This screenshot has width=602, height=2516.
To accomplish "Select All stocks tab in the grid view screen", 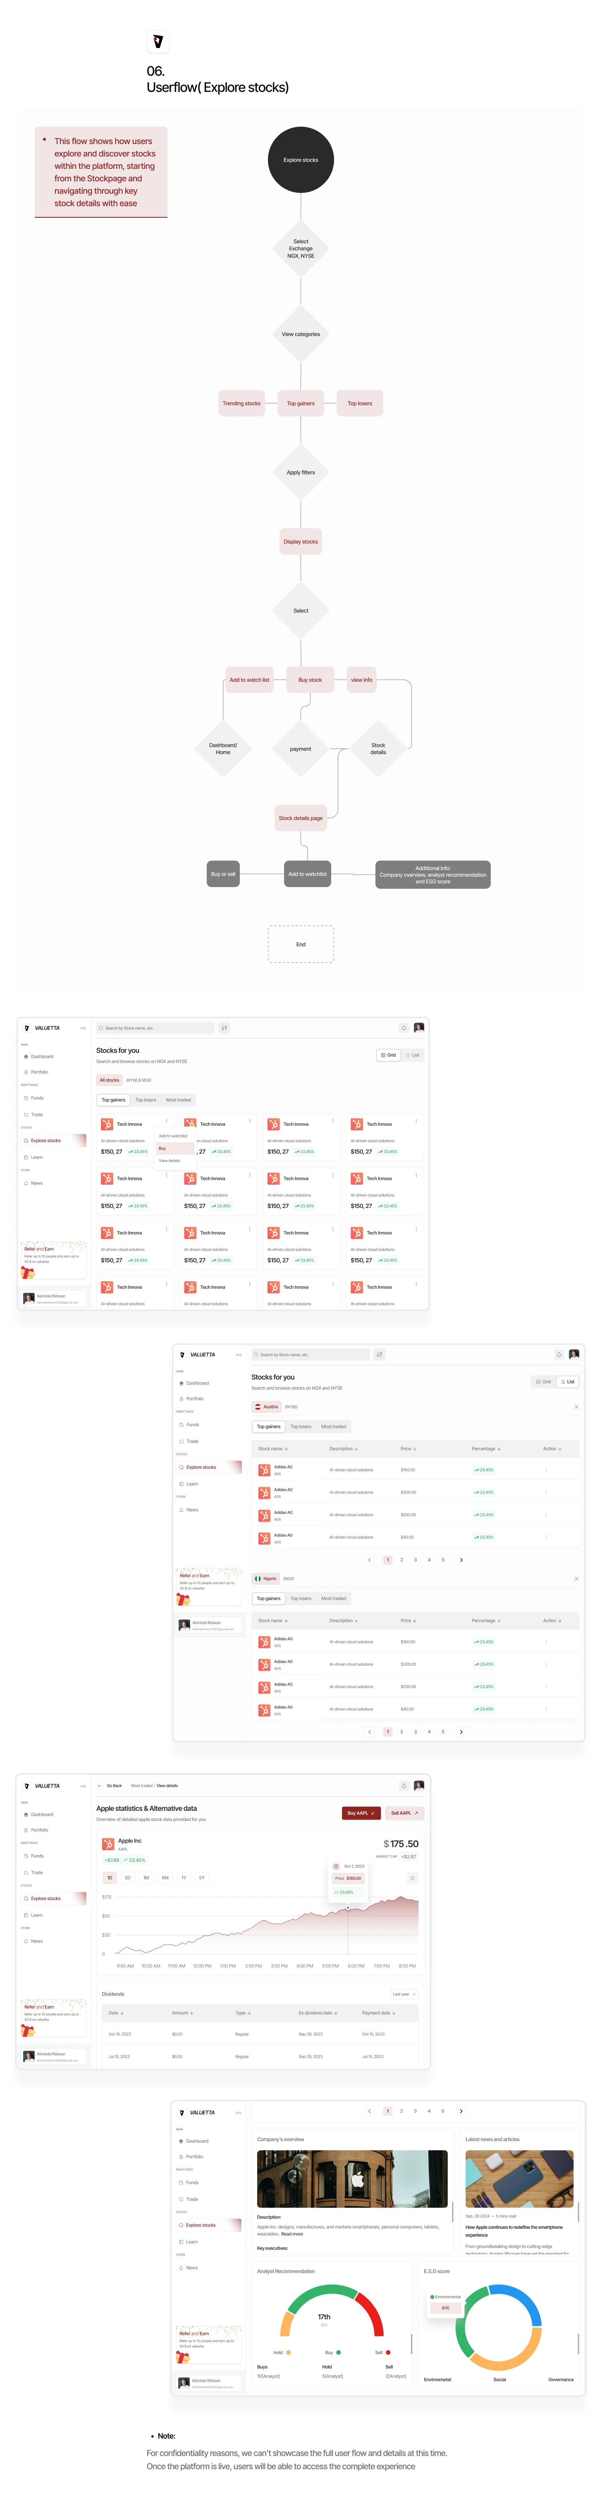I will coord(109,1080).
